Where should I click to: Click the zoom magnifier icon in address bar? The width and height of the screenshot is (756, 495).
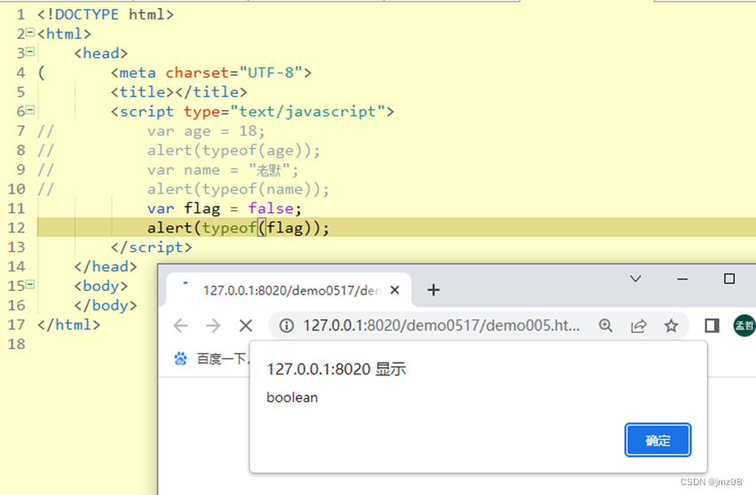click(605, 326)
